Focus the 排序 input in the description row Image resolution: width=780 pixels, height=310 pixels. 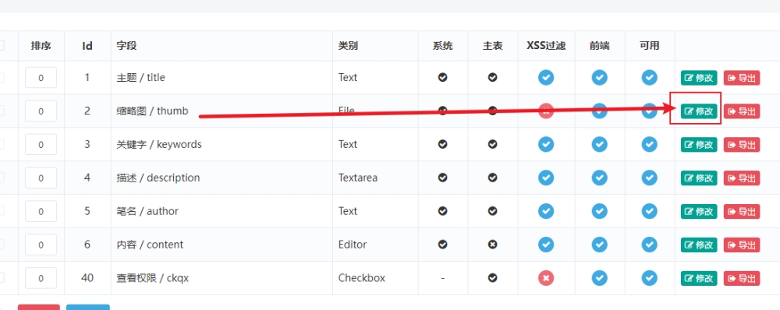tap(41, 178)
